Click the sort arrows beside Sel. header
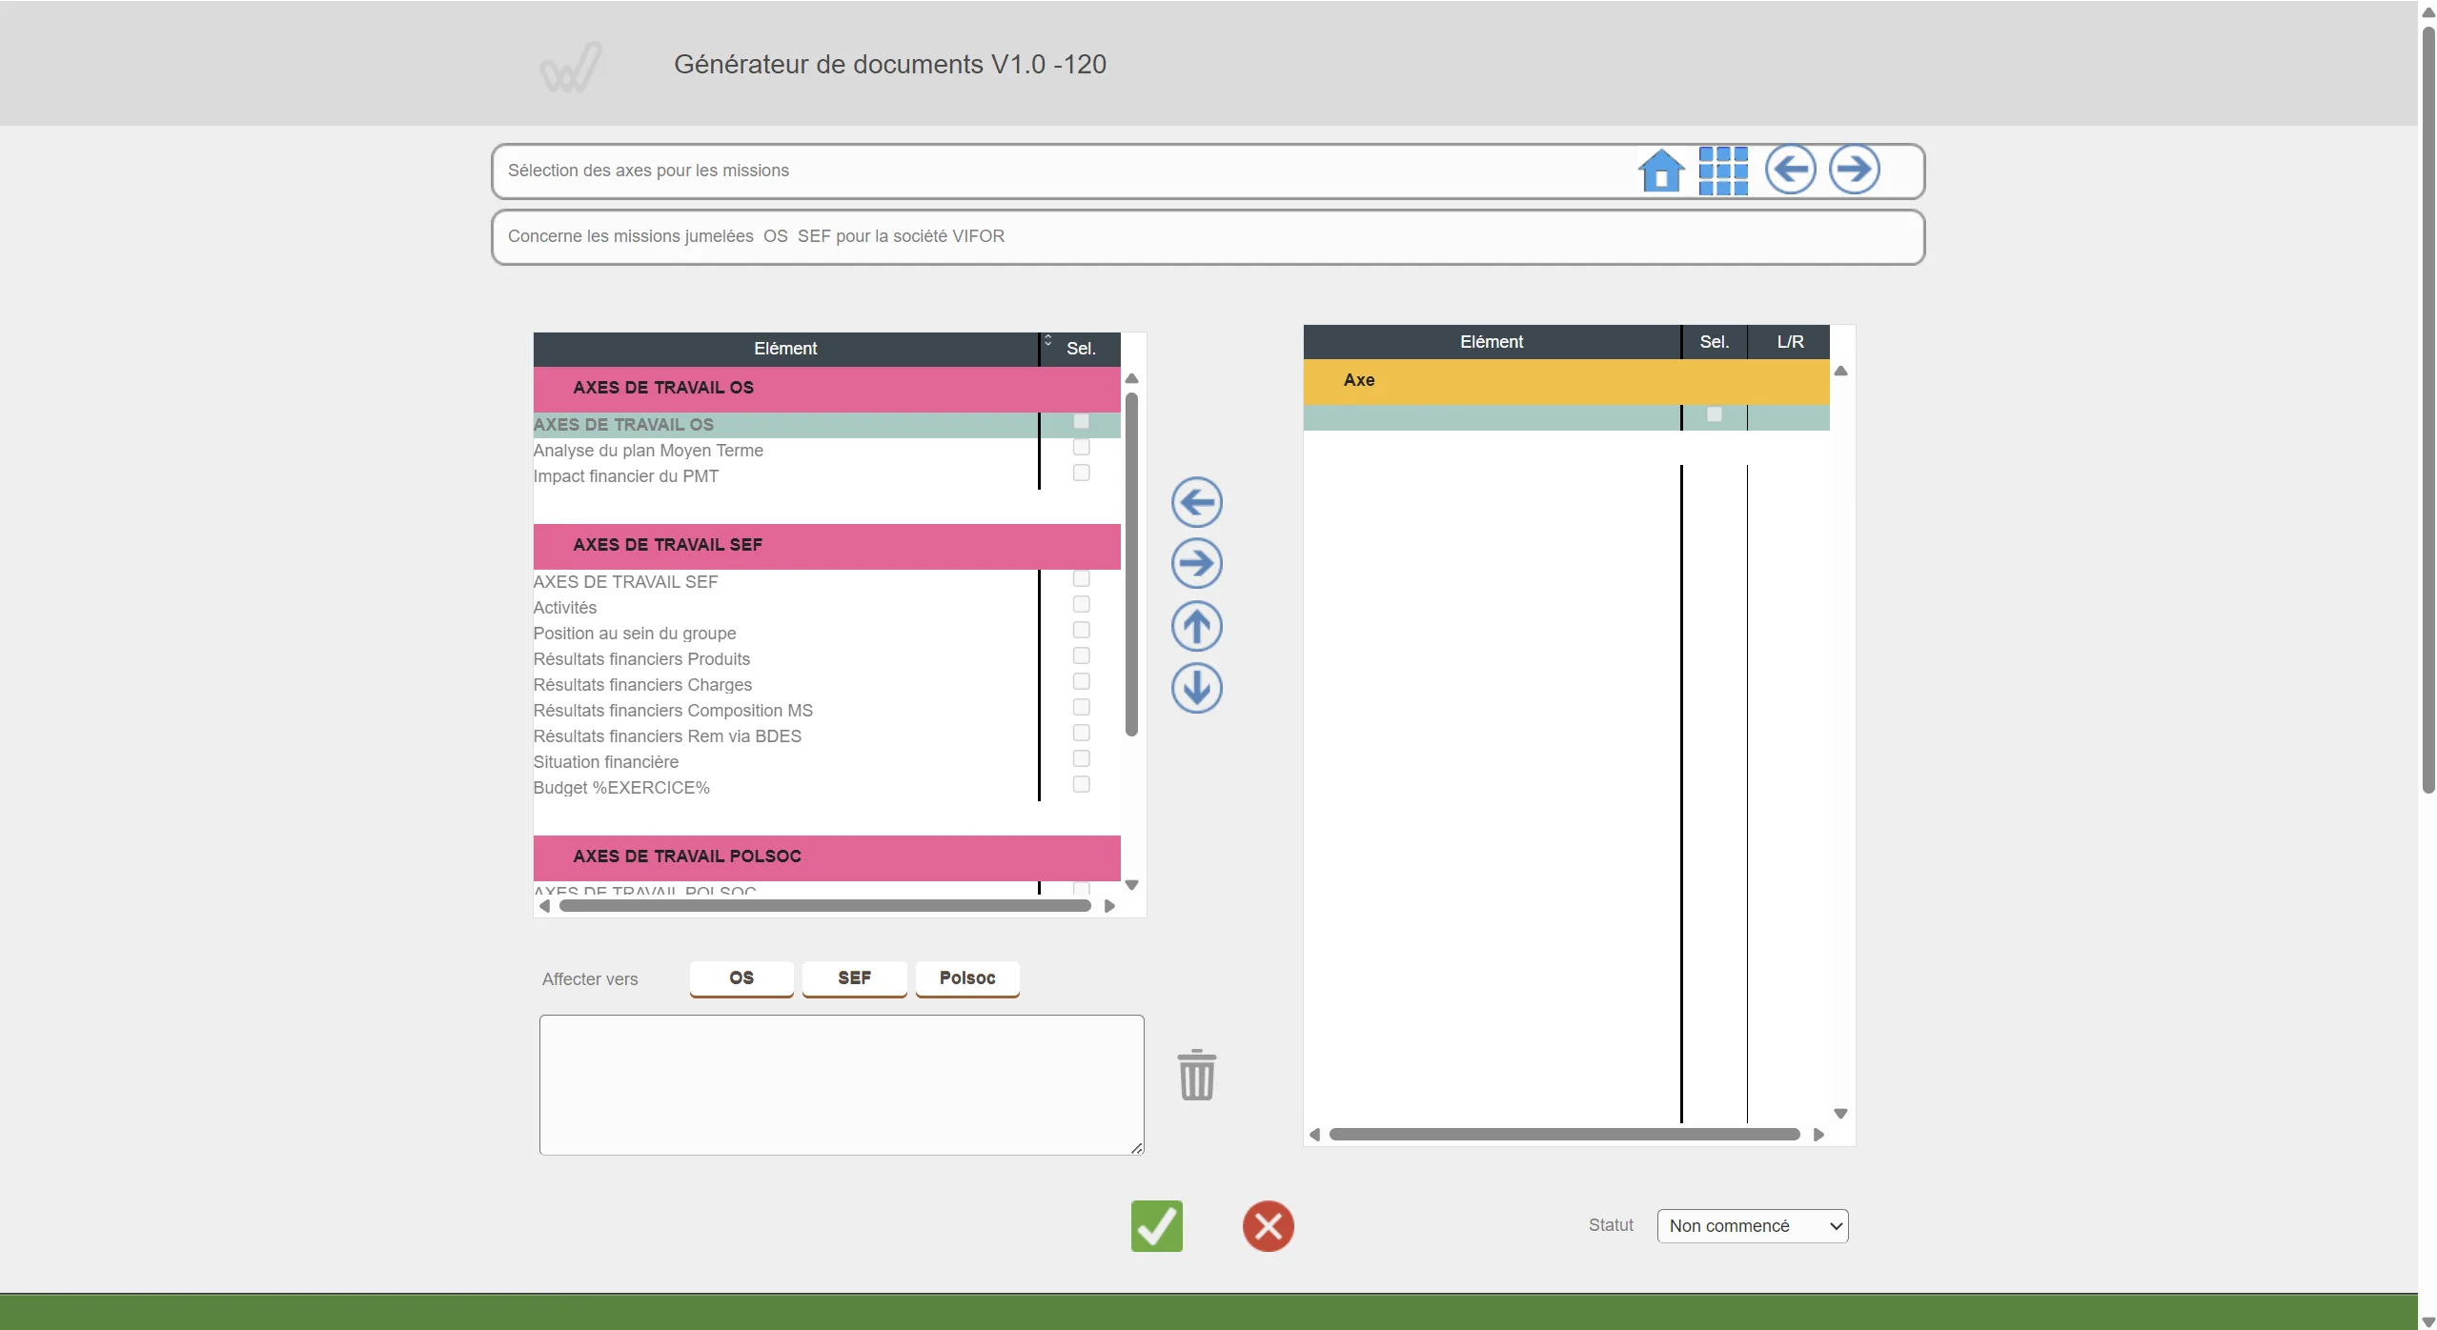The height and width of the screenshot is (1330, 2437). point(1047,340)
